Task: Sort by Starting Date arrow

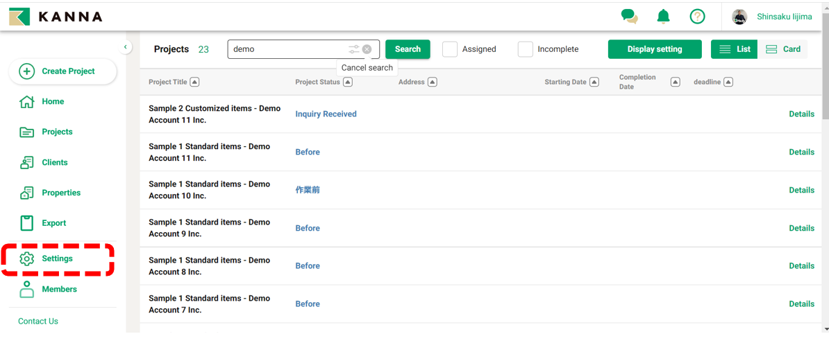Action: coord(594,82)
